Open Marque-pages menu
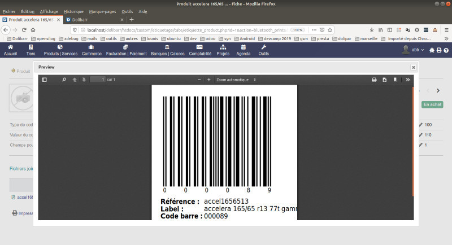This screenshot has width=452, height=245. [102, 11]
